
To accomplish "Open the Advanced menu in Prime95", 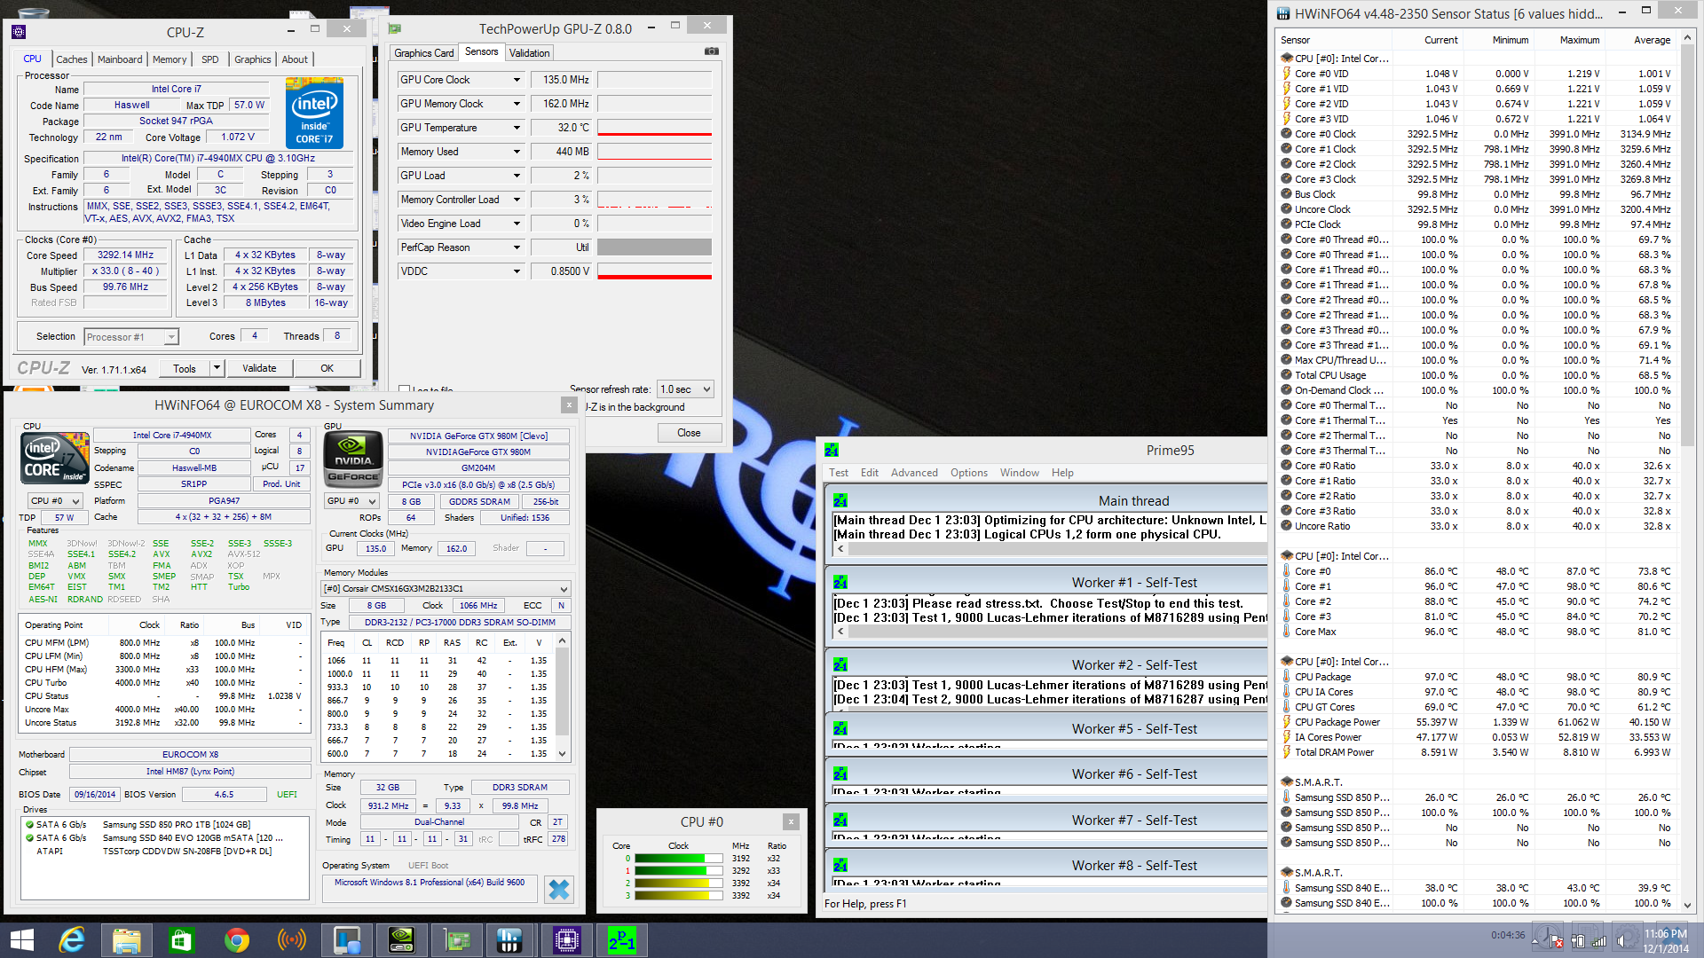I will 914,473.
